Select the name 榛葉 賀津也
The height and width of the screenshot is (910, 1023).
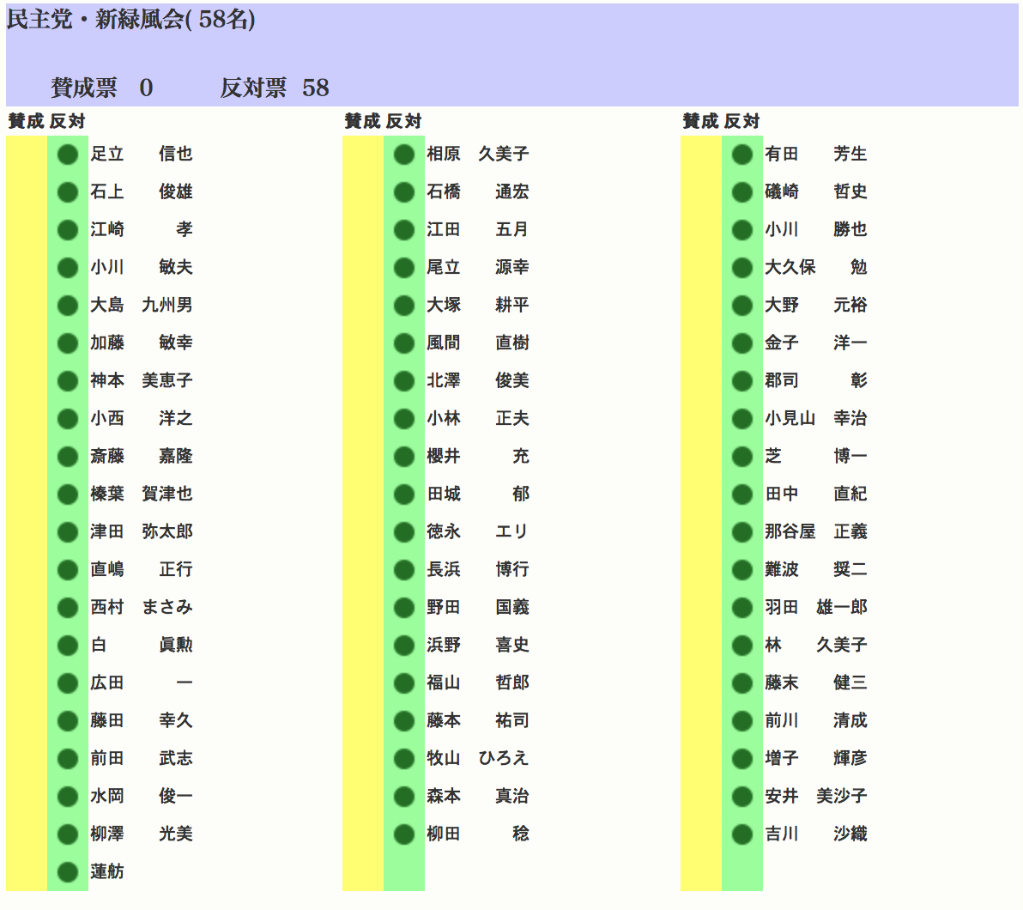pyautogui.click(x=142, y=494)
